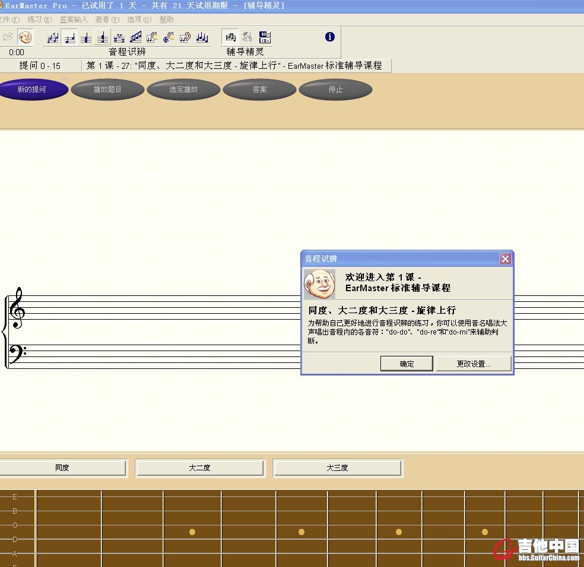Click the 播放题目 button
Screen dimensions: 584x567
pyautogui.click(x=107, y=90)
